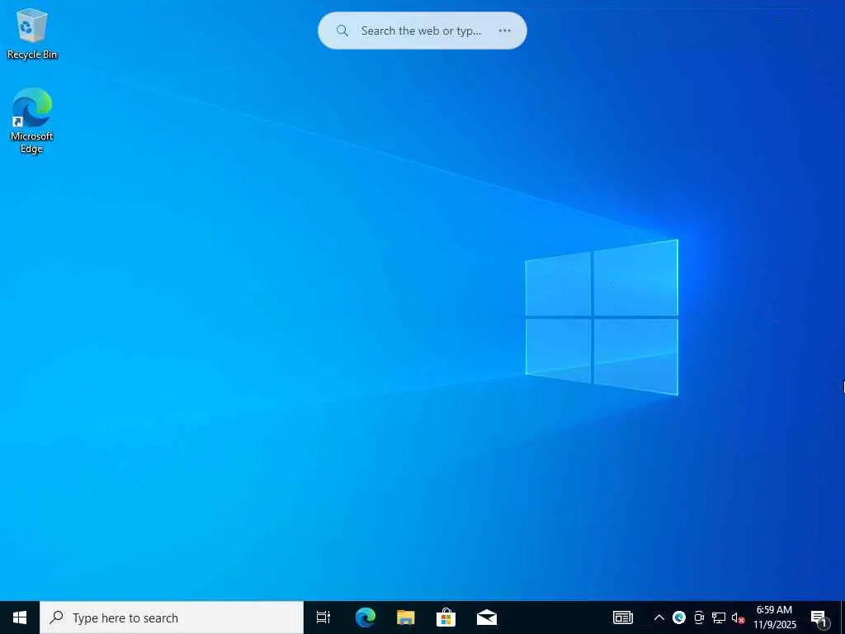Click the Edge icon in system tray
Viewport: 845px width, 634px height.
679,617
